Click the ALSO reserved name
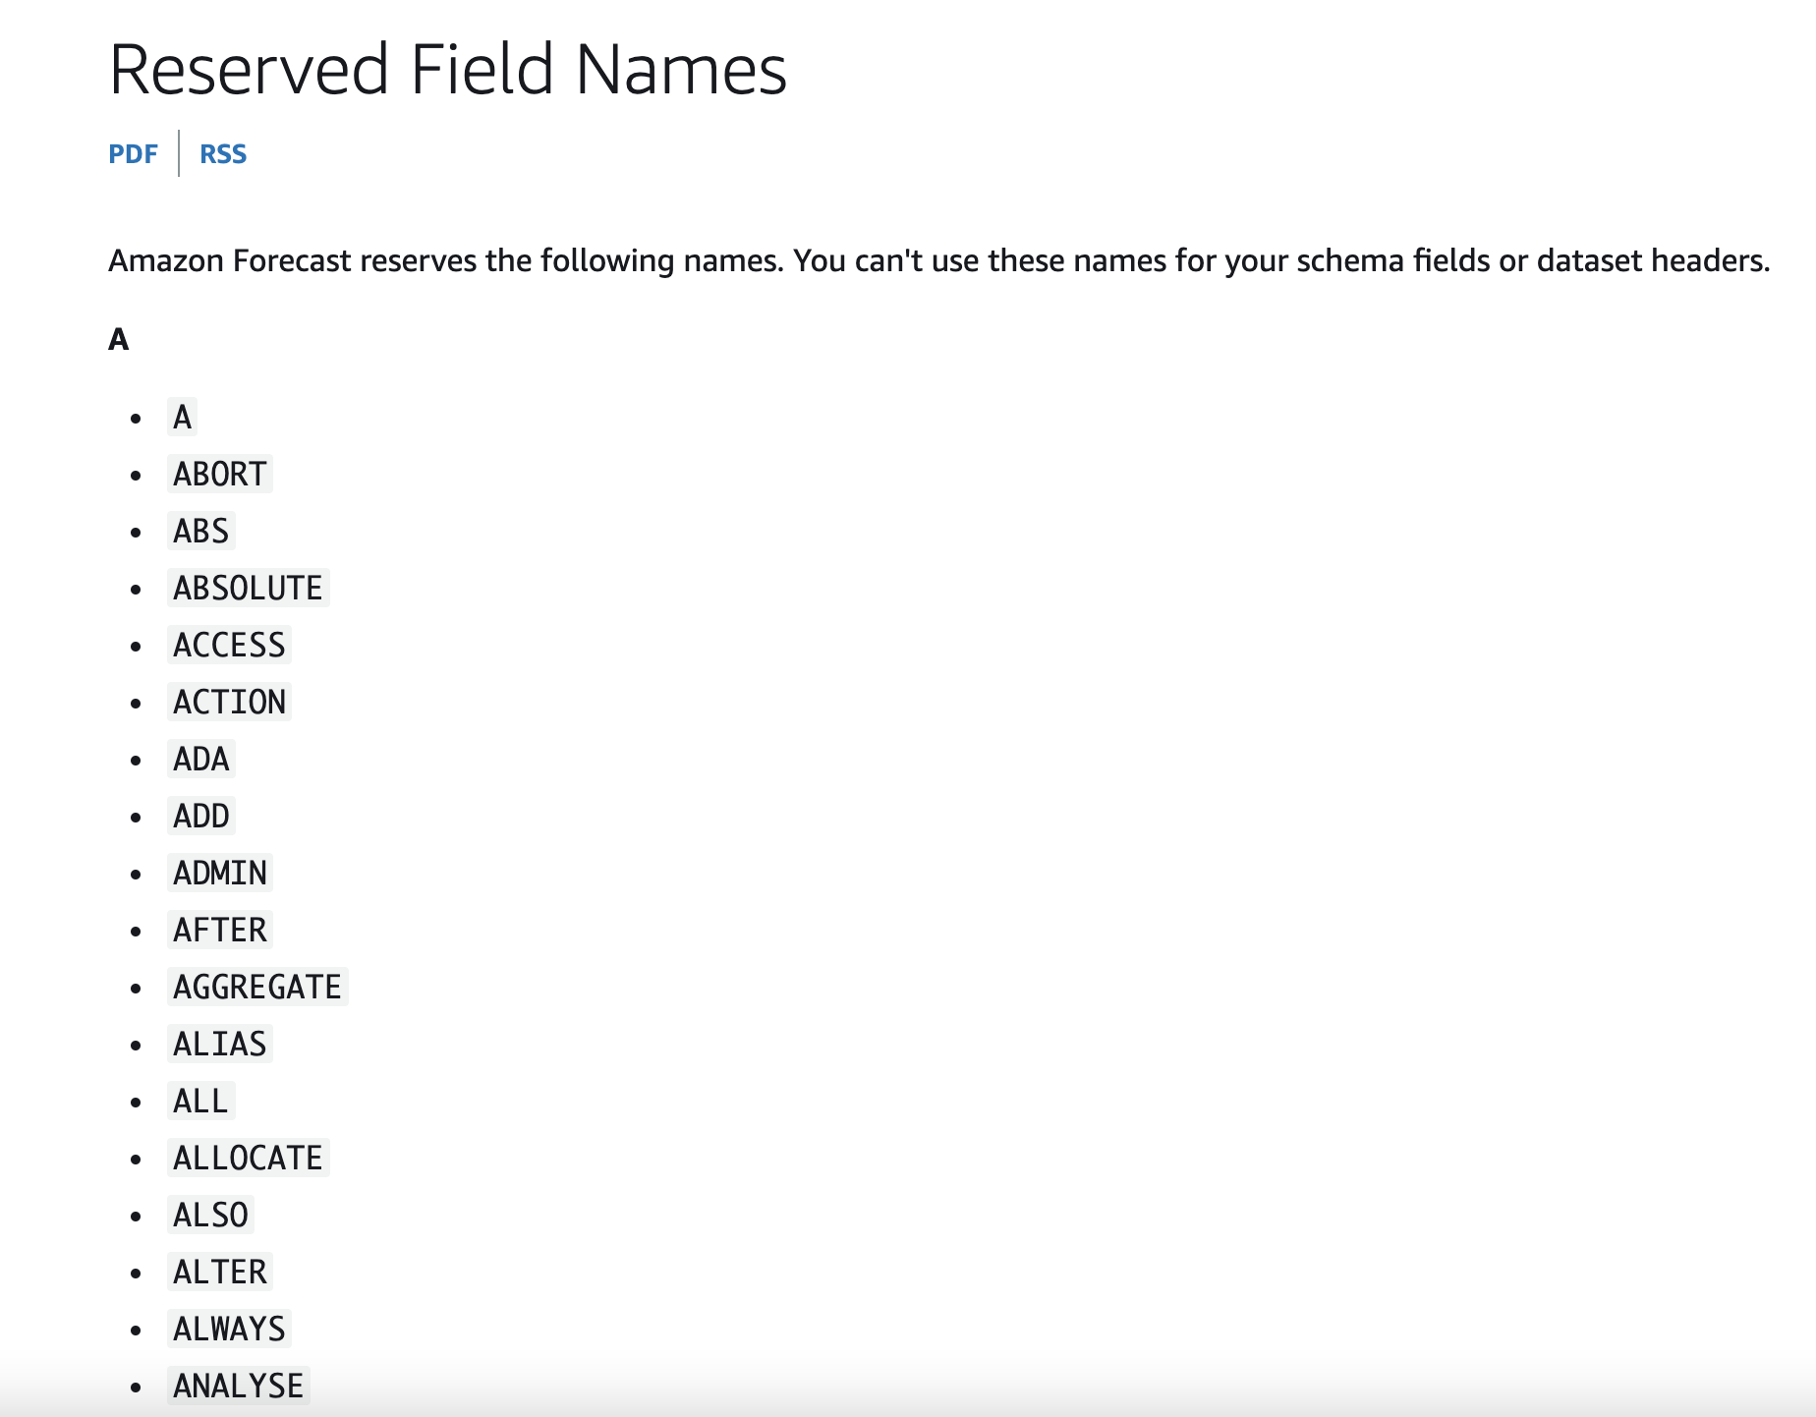The image size is (1816, 1417). 210,1216
